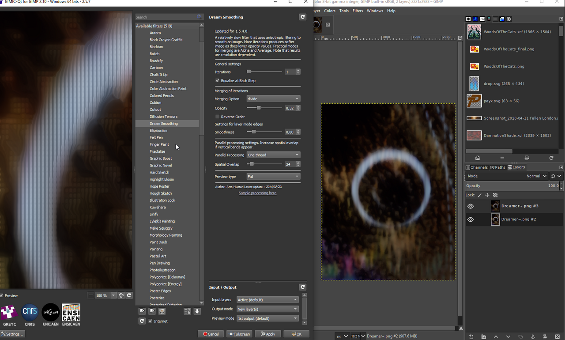Viewport: 565px width, 340px height.
Task: Switch to the Channels tab
Action: click(476, 167)
